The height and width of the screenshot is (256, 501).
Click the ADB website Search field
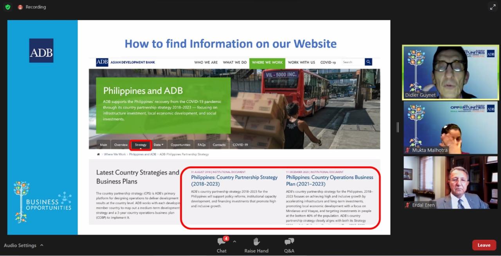(x=353, y=62)
